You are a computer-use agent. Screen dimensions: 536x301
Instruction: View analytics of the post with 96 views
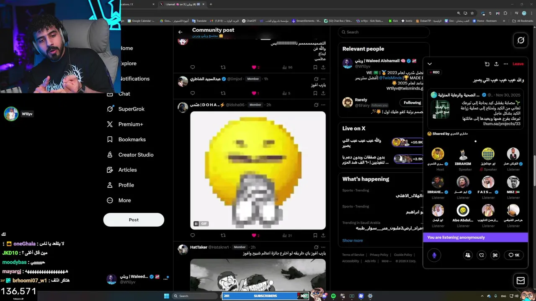pos(287,67)
